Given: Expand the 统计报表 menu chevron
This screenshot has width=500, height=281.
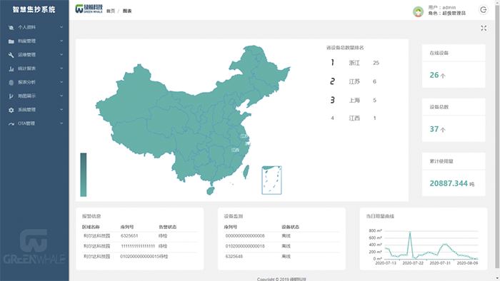Looking at the screenshot, I should pos(61,68).
